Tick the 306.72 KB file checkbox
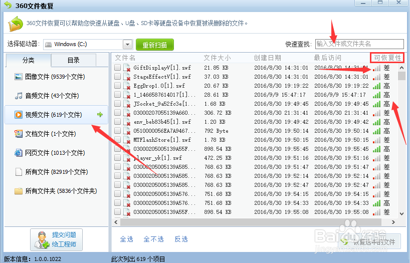410x263 pixels. pos(117,112)
